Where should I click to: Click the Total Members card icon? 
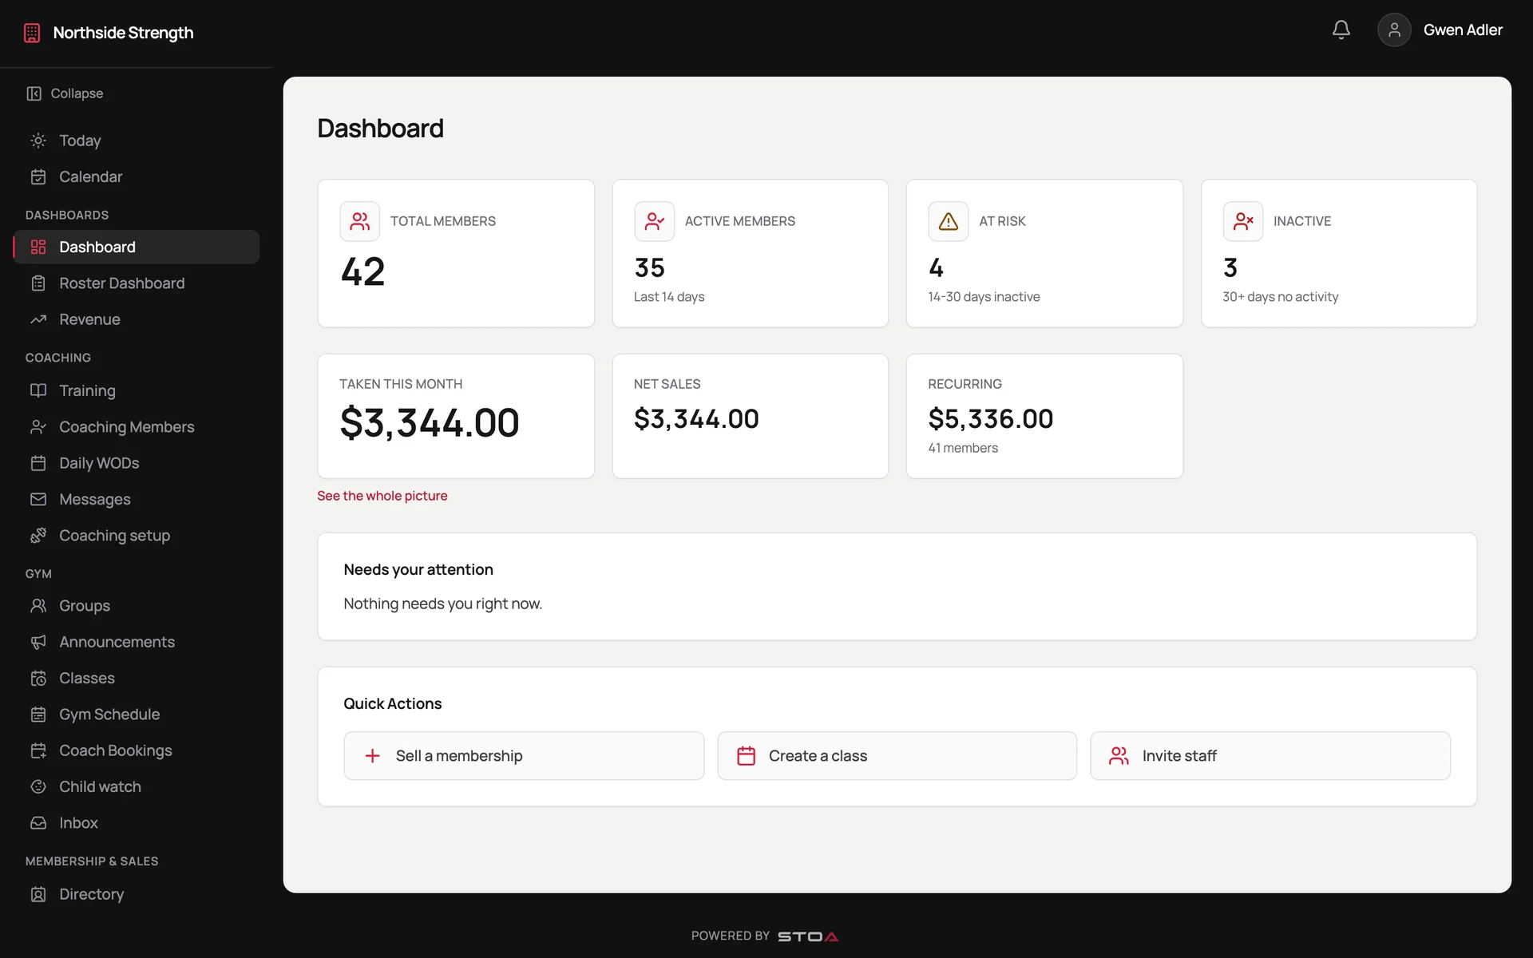tap(359, 221)
